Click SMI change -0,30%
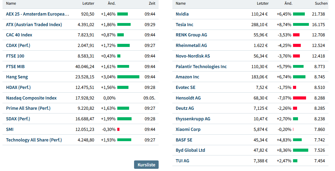 pos(109,129)
